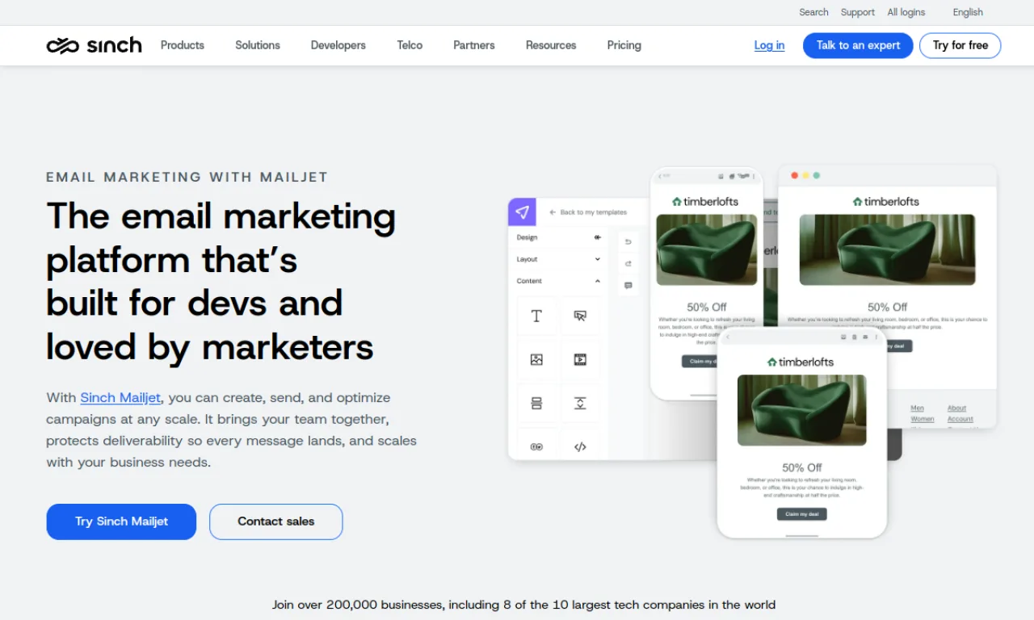The height and width of the screenshot is (620, 1034).
Task: Collapse the Content section chevron
Action: [598, 281]
